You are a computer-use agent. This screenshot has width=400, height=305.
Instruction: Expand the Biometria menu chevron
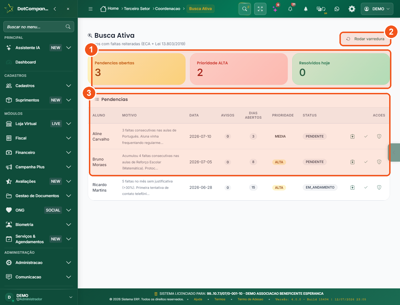(69, 225)
